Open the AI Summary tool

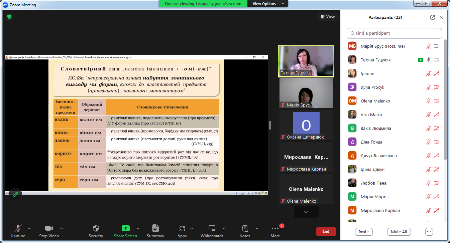click(155, 228)
